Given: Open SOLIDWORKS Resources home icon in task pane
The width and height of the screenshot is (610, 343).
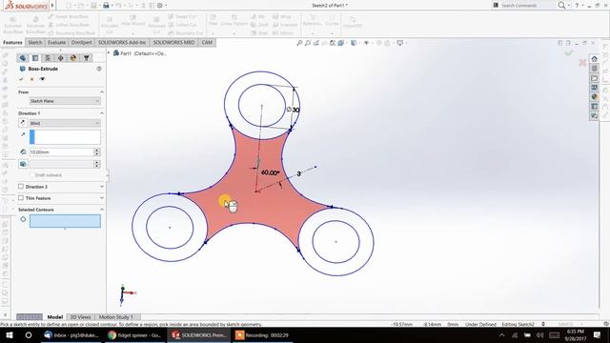Looking at the screenshot, I should 594,59.
